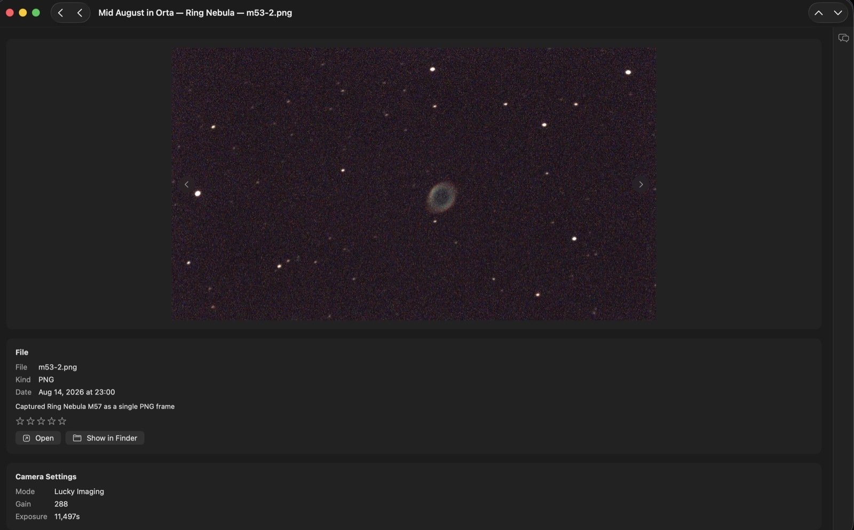Rate the image two stars
854x530 pixels.
pos(30,421)
